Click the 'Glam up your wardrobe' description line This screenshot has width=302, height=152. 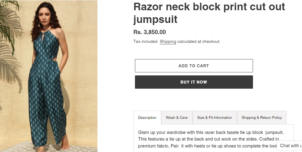pos(211,132)
